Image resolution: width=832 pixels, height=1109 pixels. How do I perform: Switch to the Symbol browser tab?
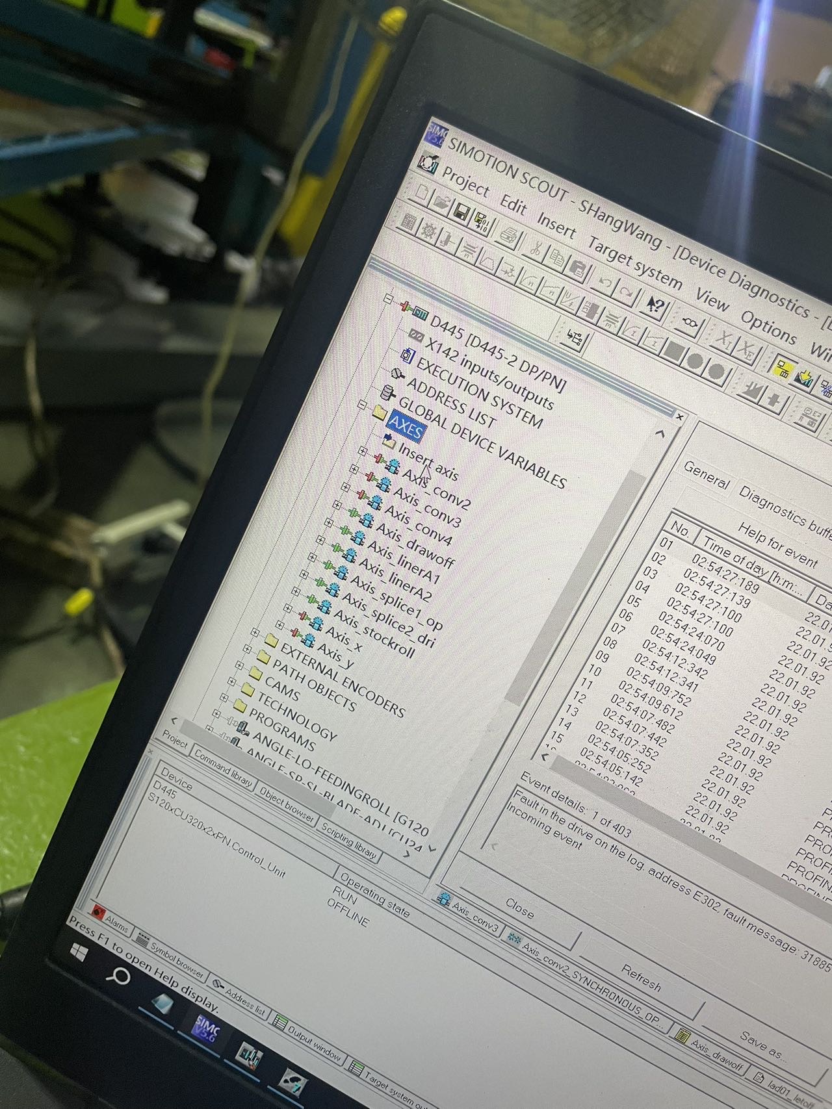click(170, 955)
